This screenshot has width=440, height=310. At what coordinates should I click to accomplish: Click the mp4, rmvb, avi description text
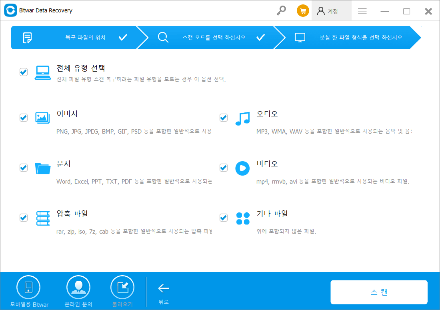coord(333,182)
